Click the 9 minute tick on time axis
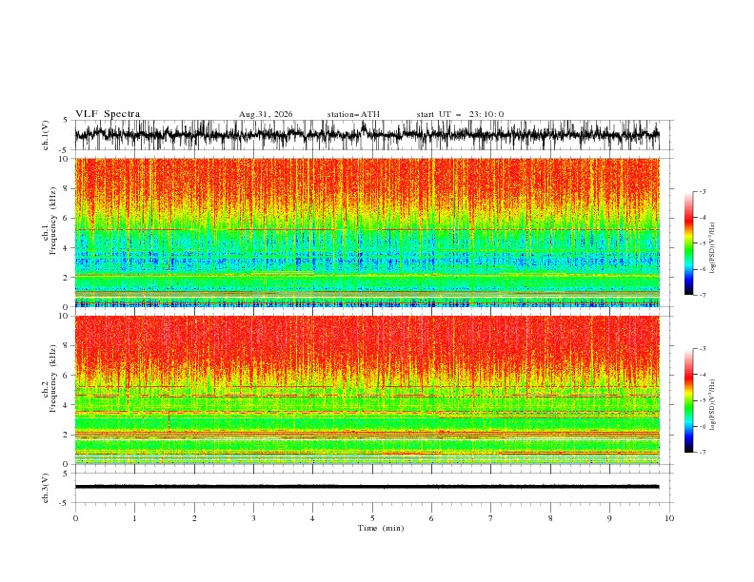Viewport: 754px width, 582px height. [609, 518]
